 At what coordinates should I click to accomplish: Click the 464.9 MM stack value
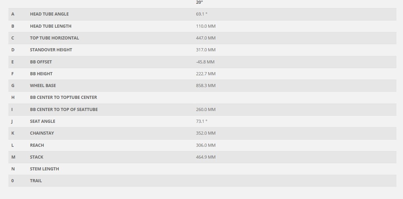206,157
